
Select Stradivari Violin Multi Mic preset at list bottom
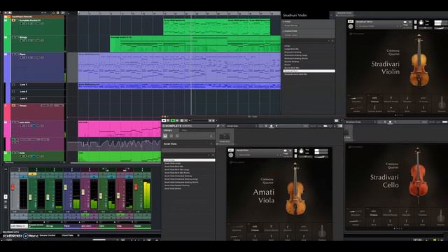(x=295, y=74)
